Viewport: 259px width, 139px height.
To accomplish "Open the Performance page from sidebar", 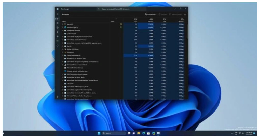I will point(58,23).
